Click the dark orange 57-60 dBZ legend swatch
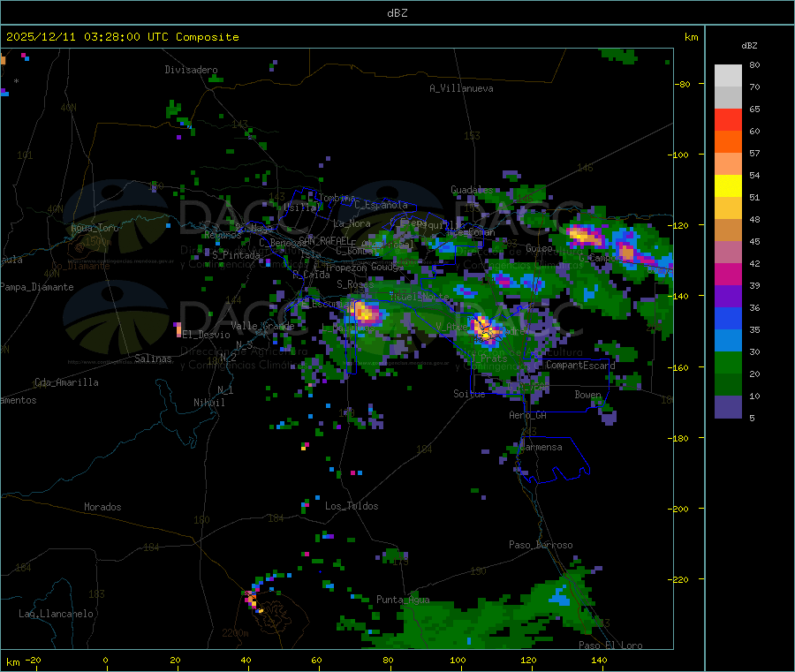 728,142
